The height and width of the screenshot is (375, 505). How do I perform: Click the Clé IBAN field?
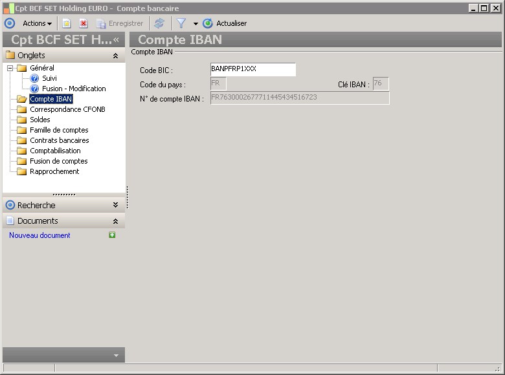[381, 83]
